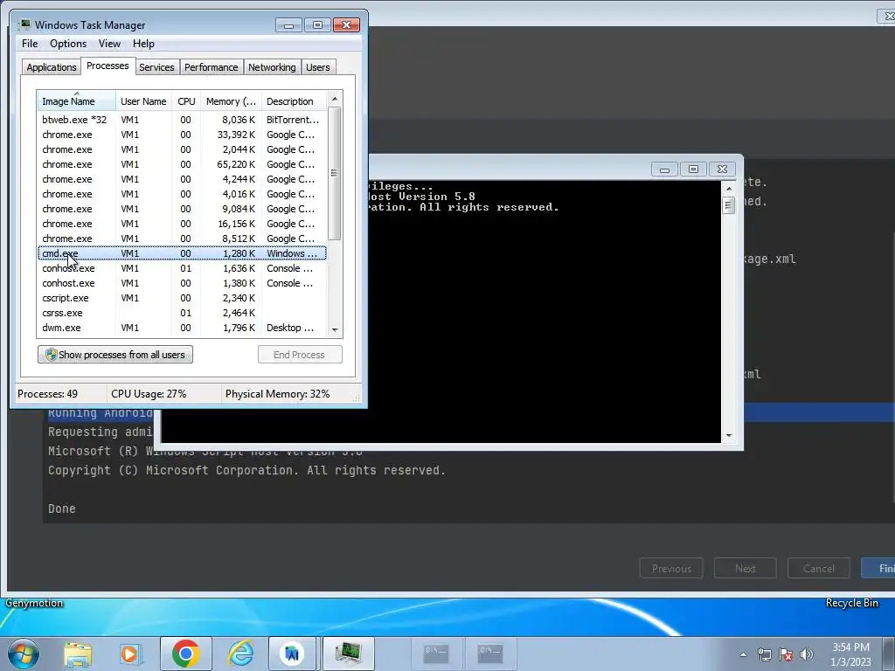Switch to Google Chrome in taskbar

click(x=185, y=654)
